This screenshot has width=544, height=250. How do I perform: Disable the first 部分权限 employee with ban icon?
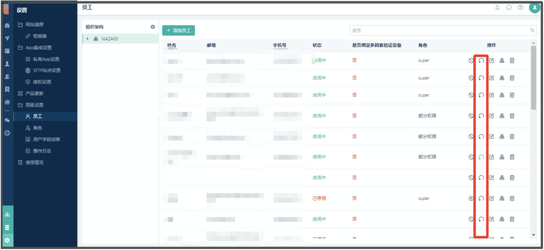[x=471, y=116]
